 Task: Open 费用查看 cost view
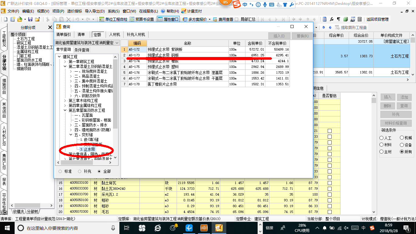(x=223, y=19)
